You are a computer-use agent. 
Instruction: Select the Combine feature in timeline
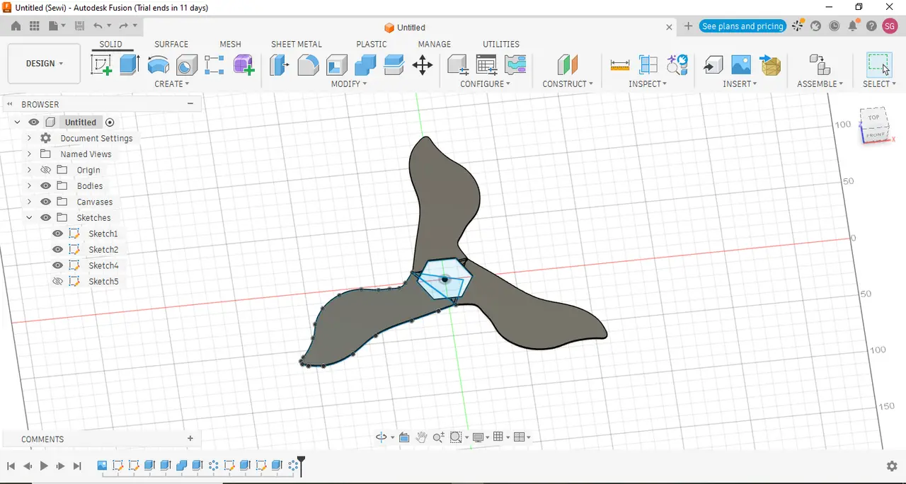point(181,466)
